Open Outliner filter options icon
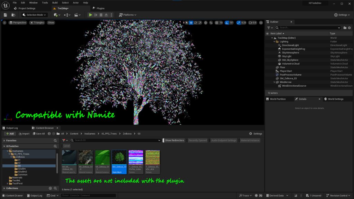The height and width of the screenshot is (199, 354). (x=270, y=28)
